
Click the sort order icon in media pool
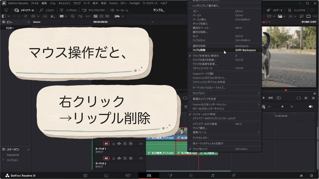(80, 16)
